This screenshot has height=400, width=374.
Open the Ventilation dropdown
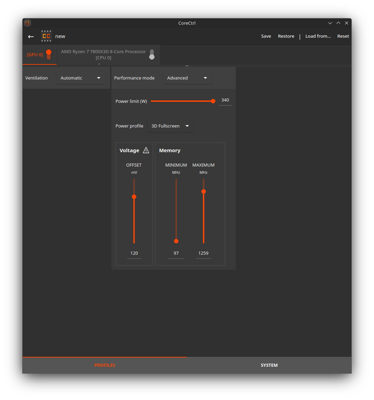81,78
